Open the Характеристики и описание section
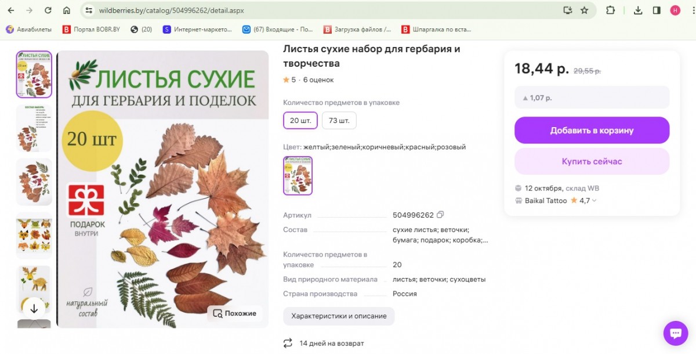 click(339, 316)
